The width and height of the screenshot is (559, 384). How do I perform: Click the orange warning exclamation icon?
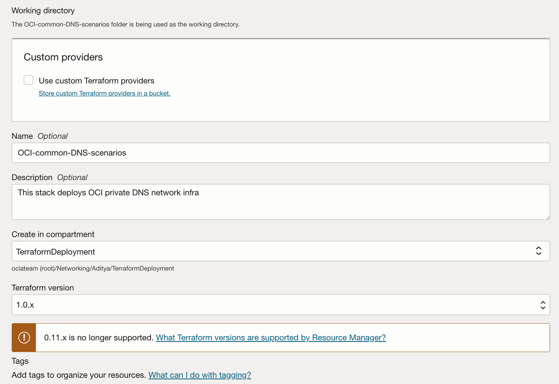tap(24, 338)
